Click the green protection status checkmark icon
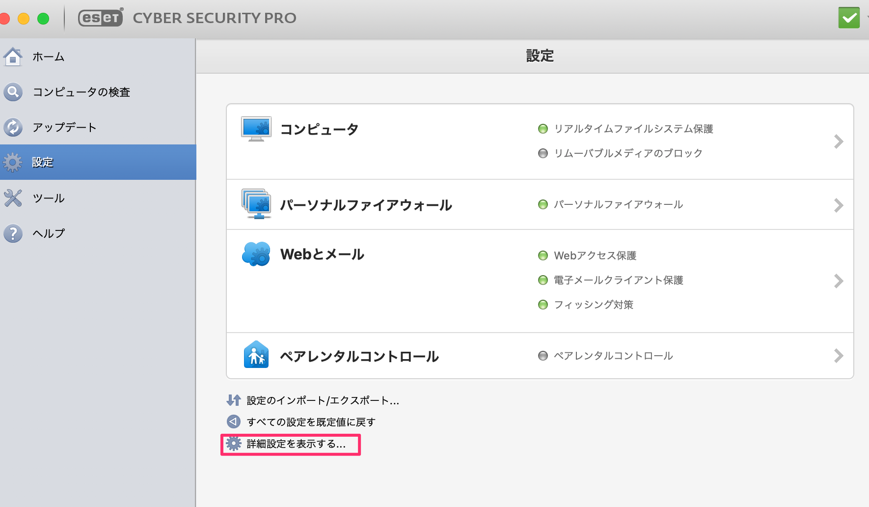The image size is (869, 507). (x=849, y=18)
